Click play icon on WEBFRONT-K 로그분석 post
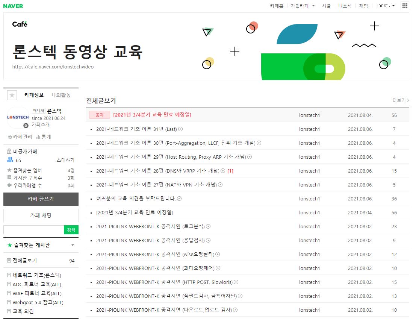 click(x=208, y=226)
